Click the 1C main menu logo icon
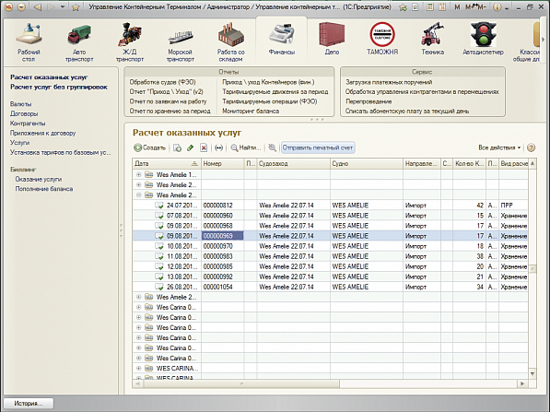The width and height of the screenshot is (550, 412). tap(8, 6)
